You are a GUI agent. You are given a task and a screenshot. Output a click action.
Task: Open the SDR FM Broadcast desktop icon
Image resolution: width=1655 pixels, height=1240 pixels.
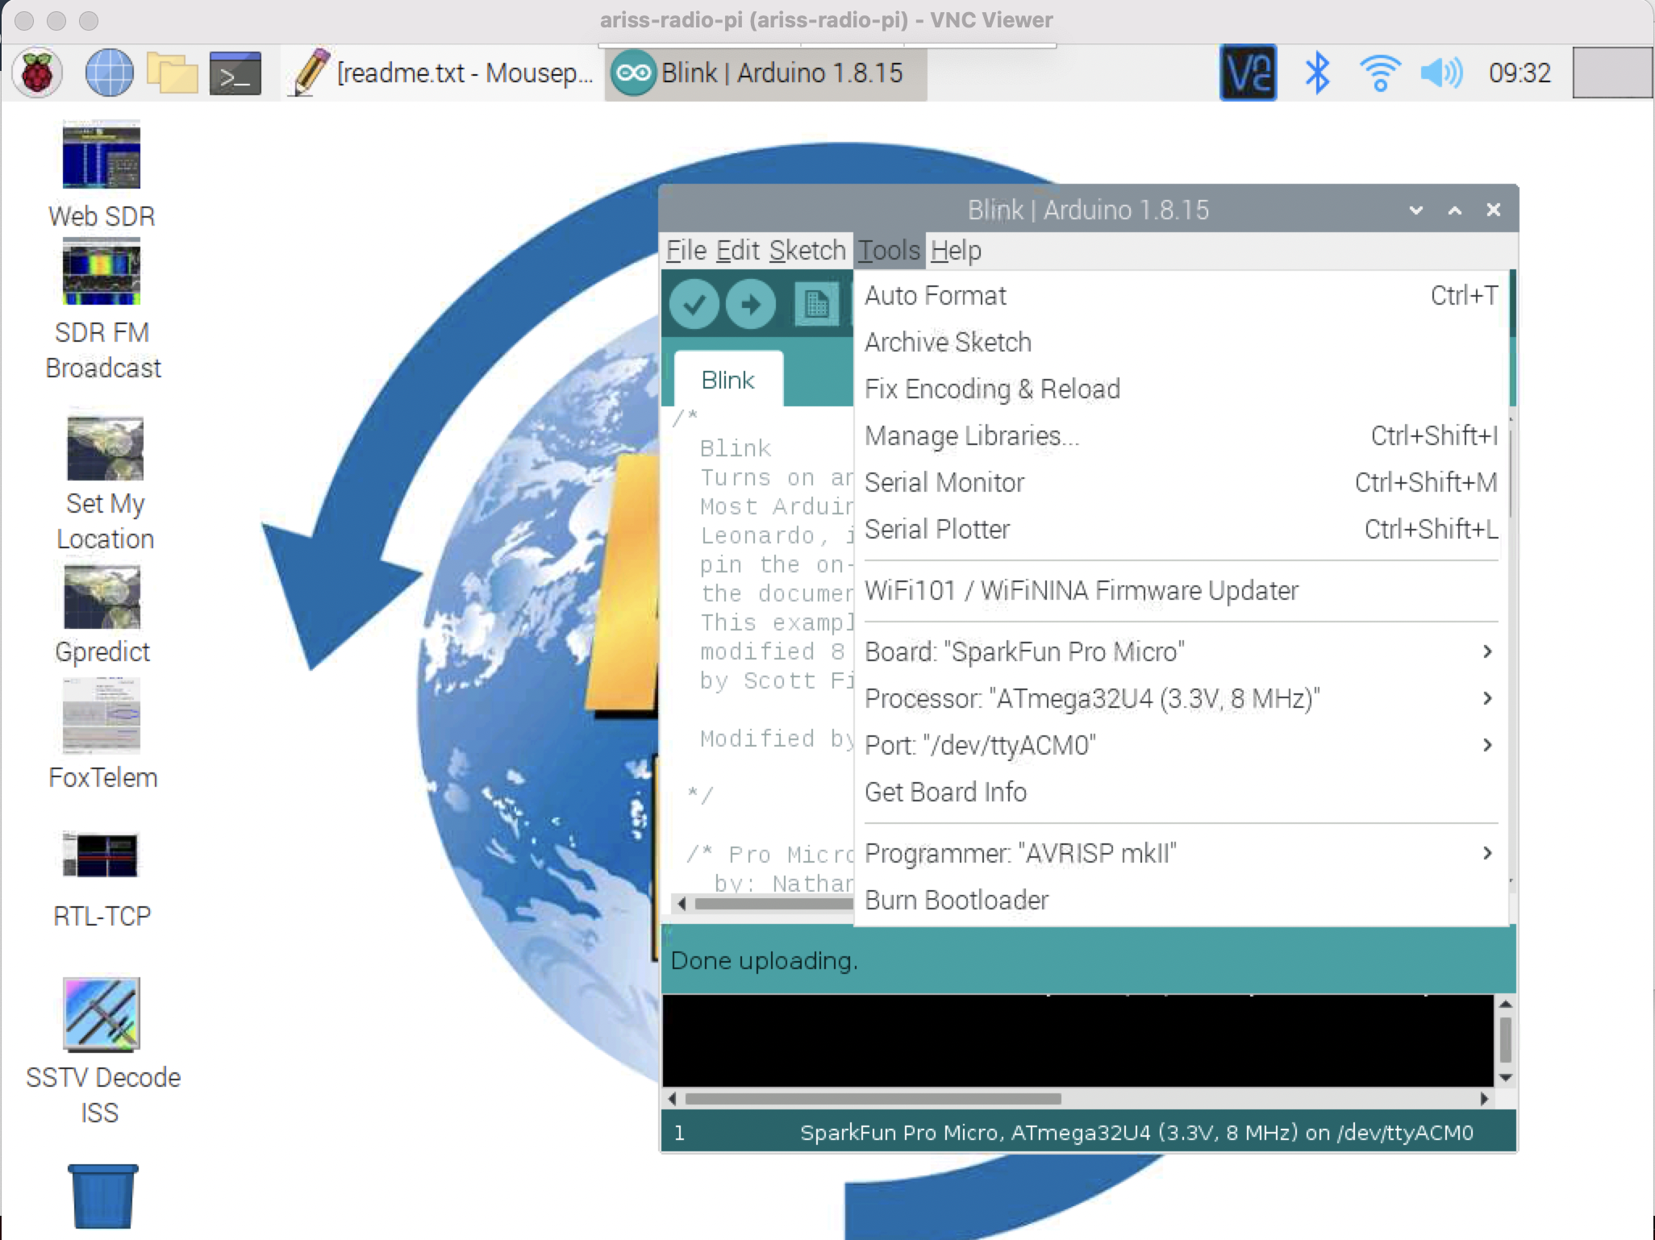click(x=102, y=310)
